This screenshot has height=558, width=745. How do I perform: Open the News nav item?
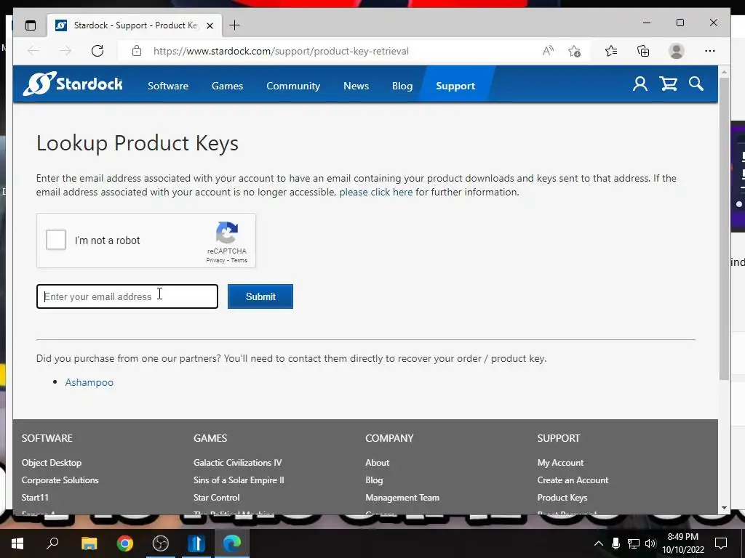pyautogui.click(x=356, y=86)
